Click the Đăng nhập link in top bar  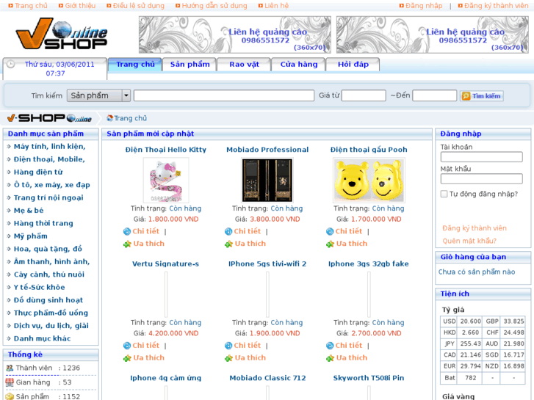click(x=424, y=6)
